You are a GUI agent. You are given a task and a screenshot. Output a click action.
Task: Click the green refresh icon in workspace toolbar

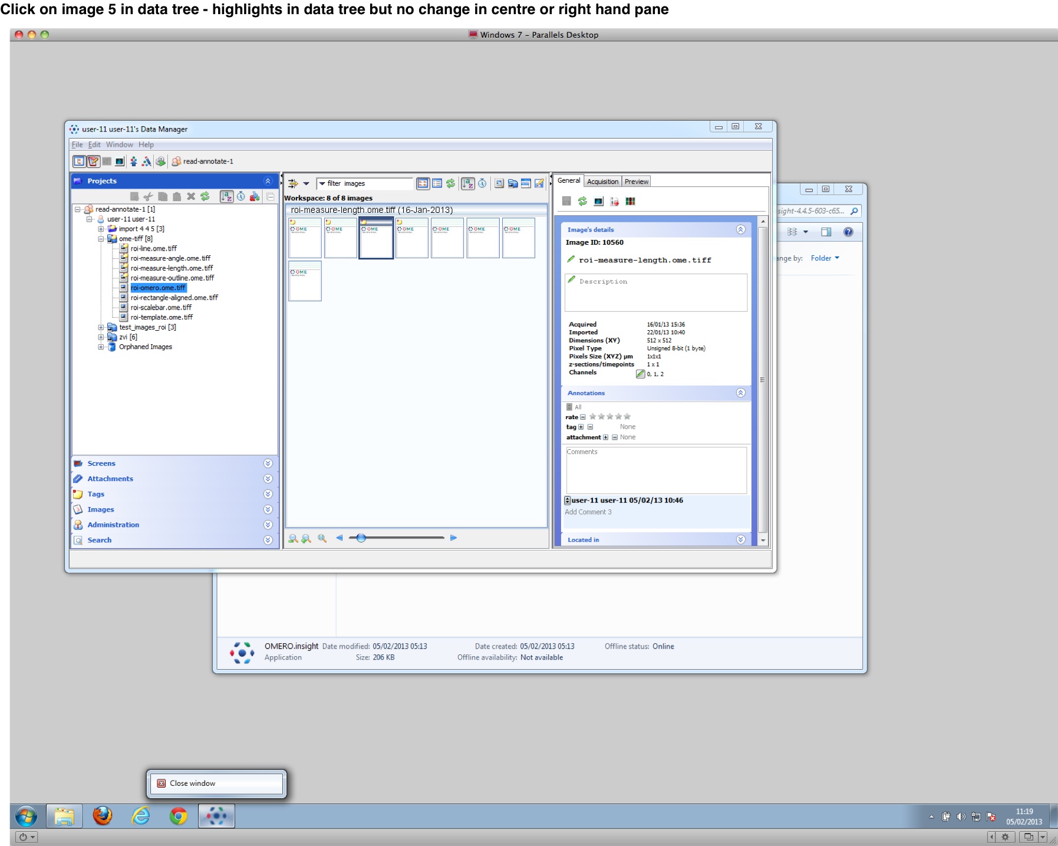pyautogui.click(x=451, y=183)
